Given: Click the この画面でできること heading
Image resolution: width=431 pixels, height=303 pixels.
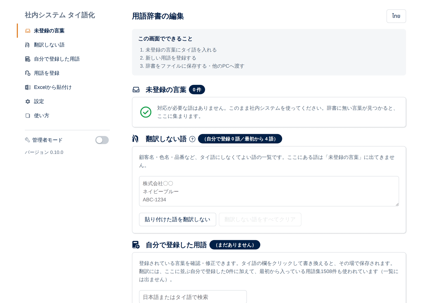Looking at the screenshot, I should pyautogui.click(x=165, y=39).
